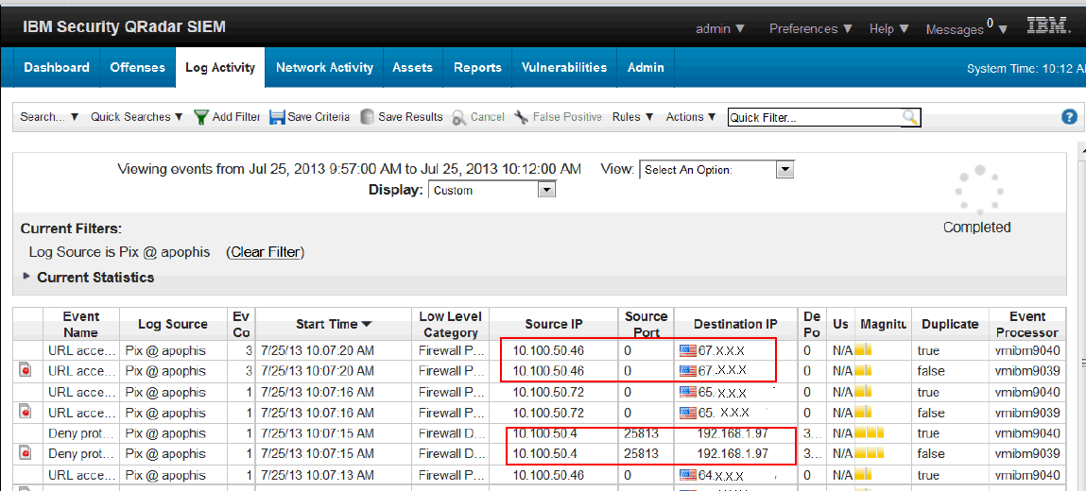Click the red record icon on the 10:07:16 vmibm9039 row
1086x491 pixels.
pos(26,413)
